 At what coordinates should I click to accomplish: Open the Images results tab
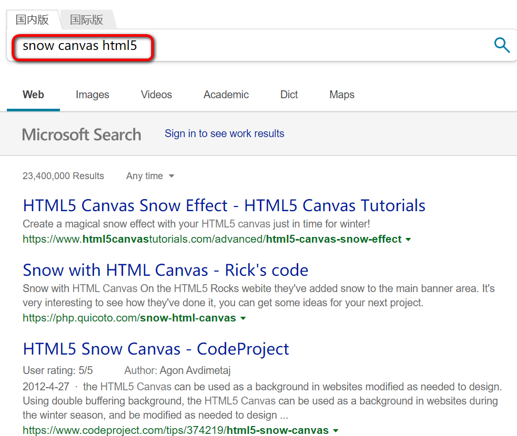pos(93,95)
